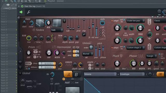Viewport: 166px width, 93px height.
Task: Open the Envelope dropdown
Action: coord(132,74)
